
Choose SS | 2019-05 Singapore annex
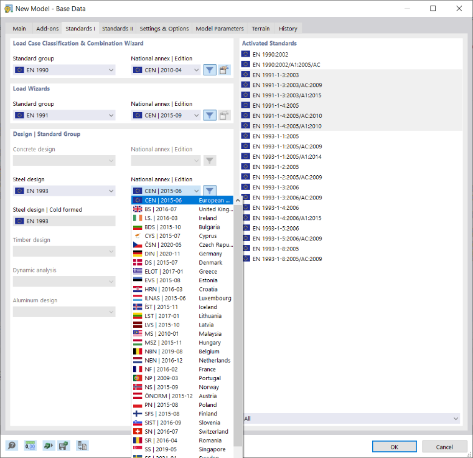pos(182,449)
